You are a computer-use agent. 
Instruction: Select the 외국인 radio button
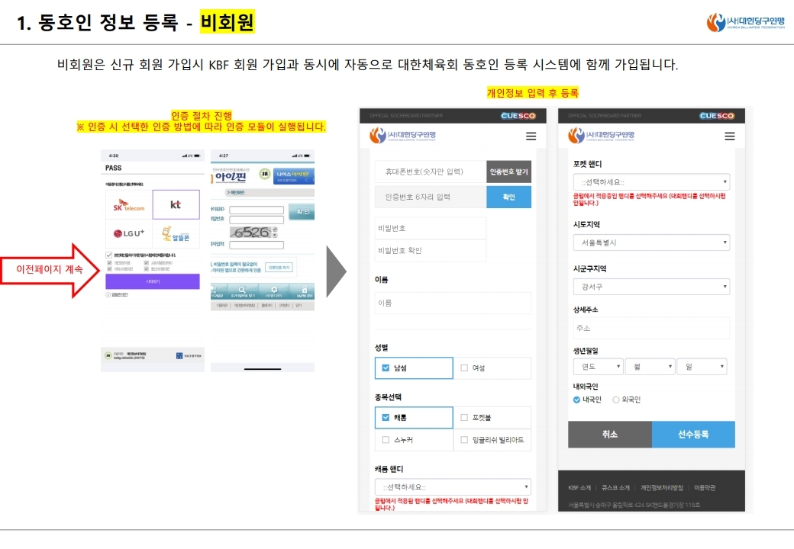pos(616,400)
